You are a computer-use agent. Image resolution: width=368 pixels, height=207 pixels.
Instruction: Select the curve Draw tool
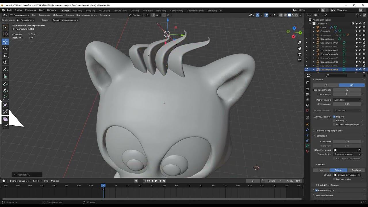click(x=5, y=84)
